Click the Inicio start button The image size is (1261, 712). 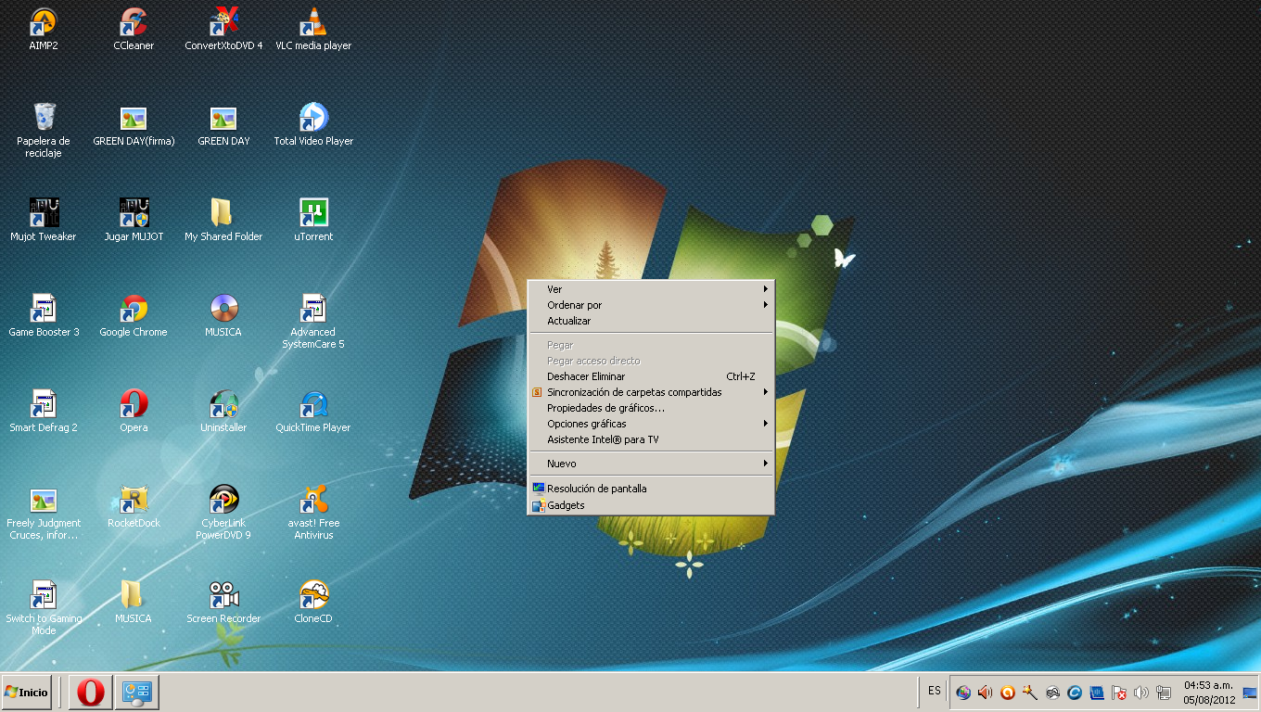point(27,693)
